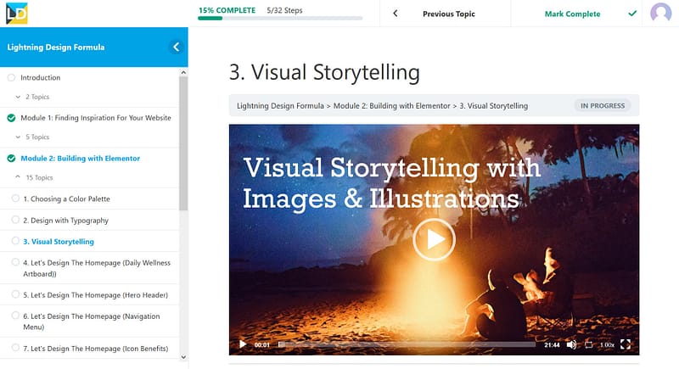This screenshot has height=369, width=679.
Task: Click the Mark Complete button
Action: tap(572, 14)
